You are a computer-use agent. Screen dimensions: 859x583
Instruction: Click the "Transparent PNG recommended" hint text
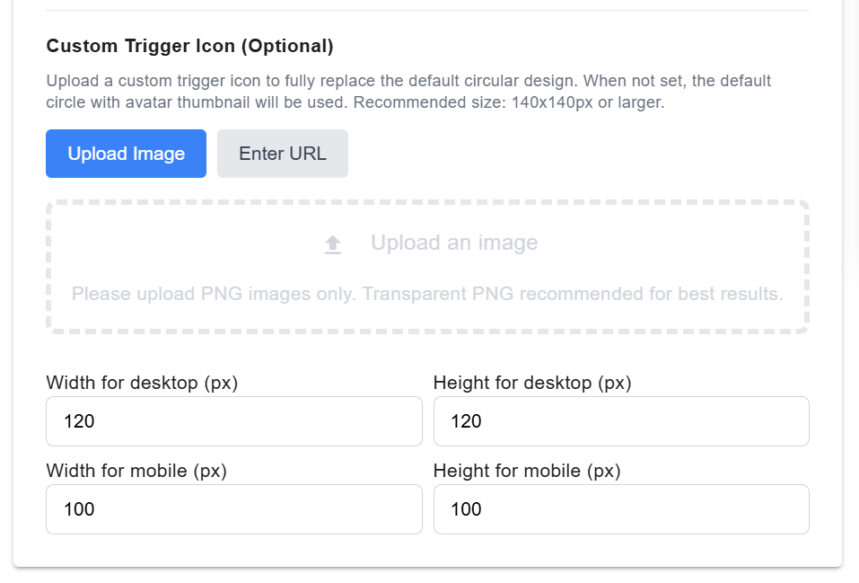pyautogui.click(x=573, y=294)
